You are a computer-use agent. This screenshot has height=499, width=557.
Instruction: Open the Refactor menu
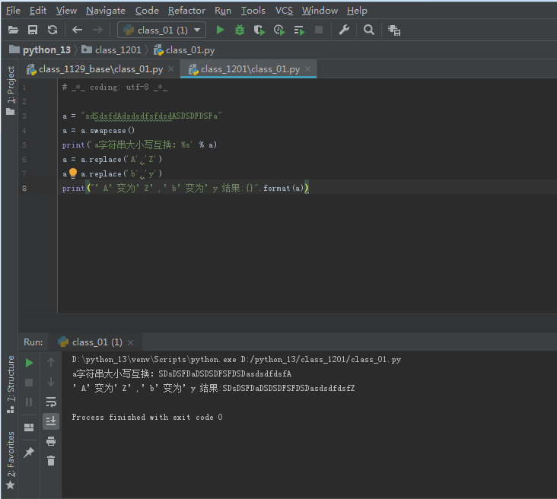[186, 10]
